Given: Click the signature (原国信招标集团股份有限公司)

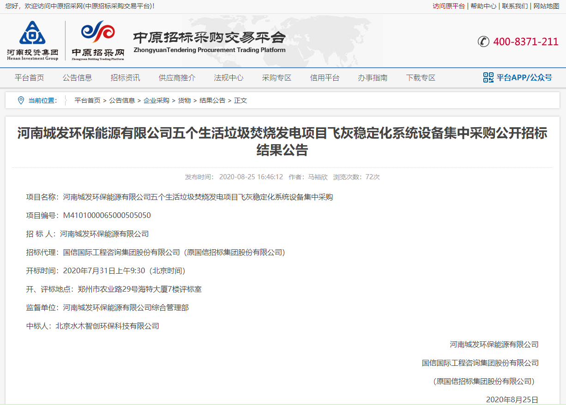Looking at the screenshot, I should 484,382.
